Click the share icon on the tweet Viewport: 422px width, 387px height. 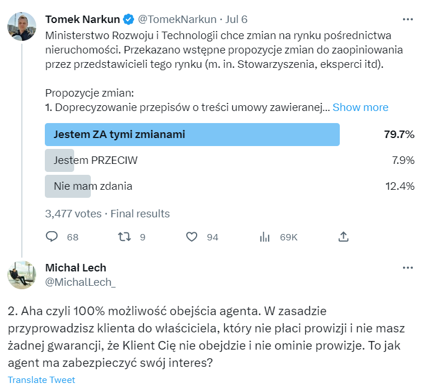[x=343, y=237]
